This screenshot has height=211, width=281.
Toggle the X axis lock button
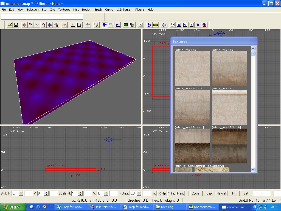(179, 25)
